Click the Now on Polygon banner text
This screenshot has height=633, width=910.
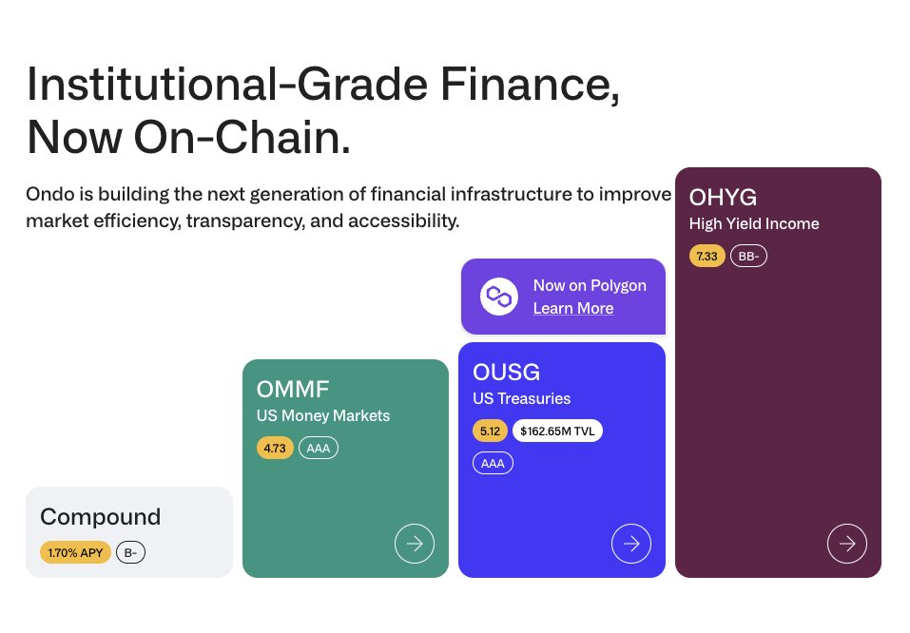click(x=590, y=285)
